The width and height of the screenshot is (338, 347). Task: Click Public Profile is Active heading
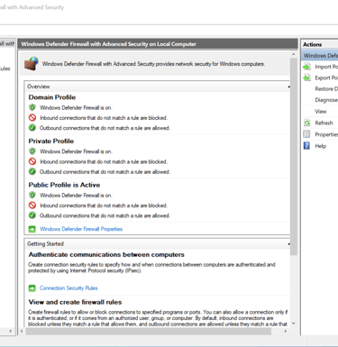(64, 185)
